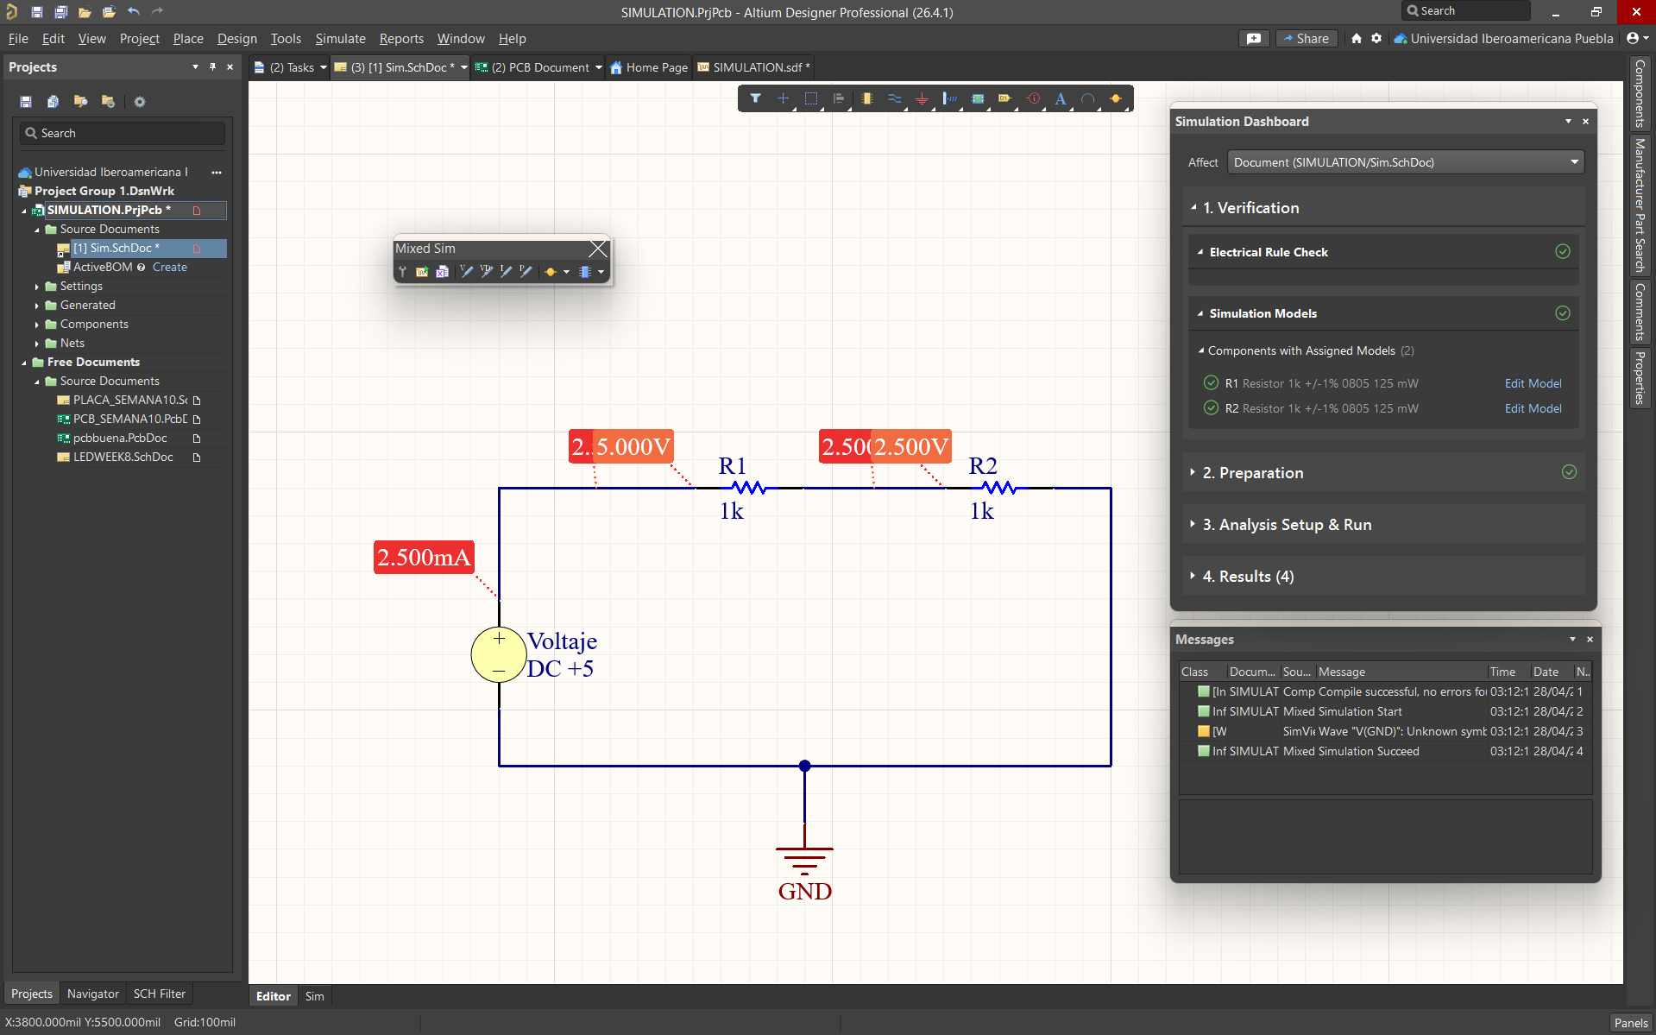Select the LEDWEEK8.SchDoc file

(123, 457)
